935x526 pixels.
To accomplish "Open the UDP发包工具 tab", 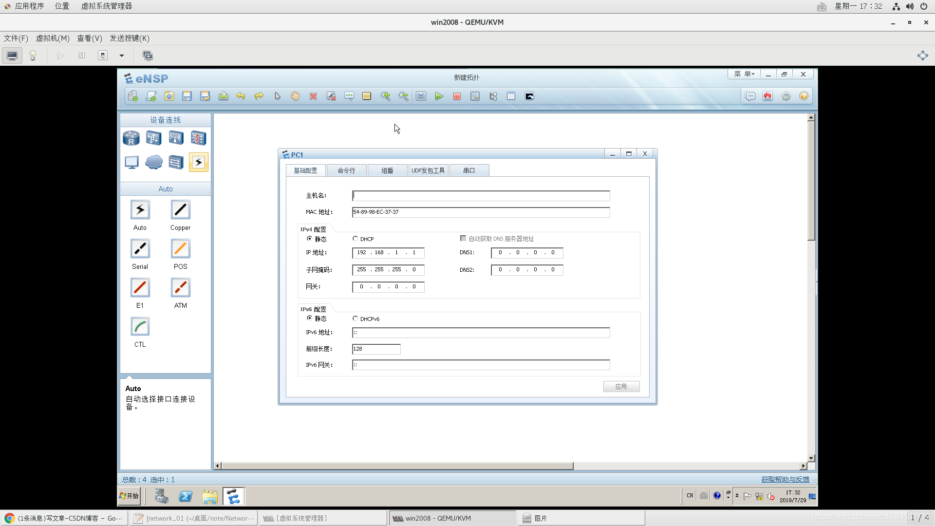I will (428, 170).
